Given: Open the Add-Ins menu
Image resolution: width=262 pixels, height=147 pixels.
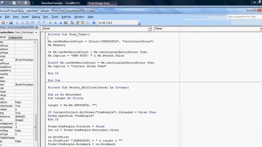Looking at the screenshot, I should [x=66, y=17].
